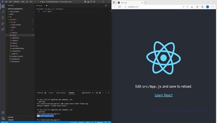Toggle secondary side bar layout icon
This screenshot has height=123, width=218.
coord(91,2)
